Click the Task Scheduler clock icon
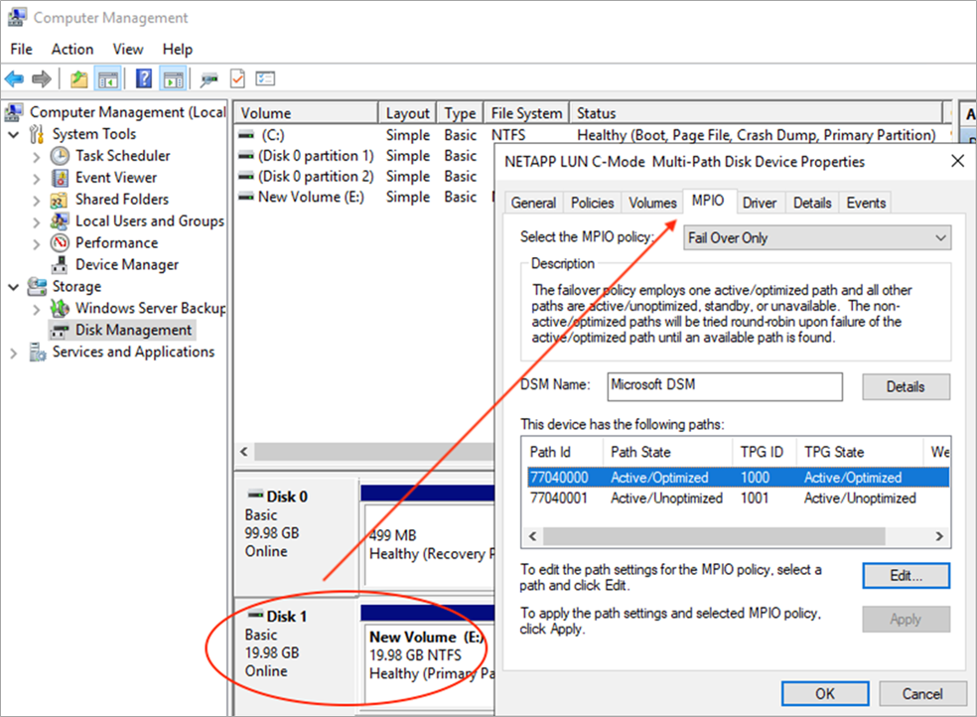977x717 pixels. (61, 156)
